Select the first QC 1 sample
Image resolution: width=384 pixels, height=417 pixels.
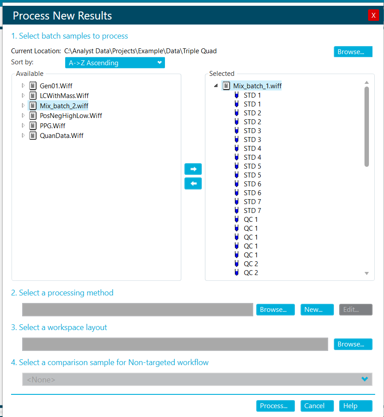click(x=251, y=220)
